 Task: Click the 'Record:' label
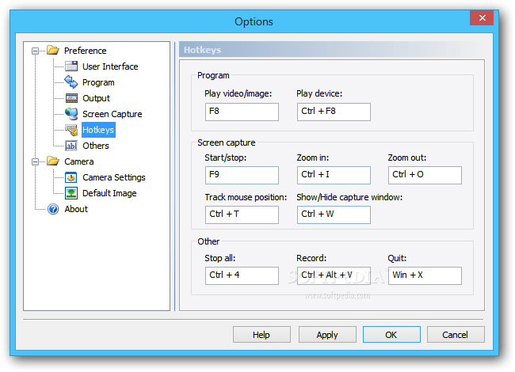tap(311, 259)
